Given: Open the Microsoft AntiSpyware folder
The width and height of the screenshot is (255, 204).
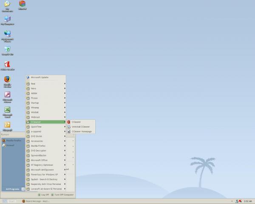Looking at the screenshot, I should [x=46, y=170].
